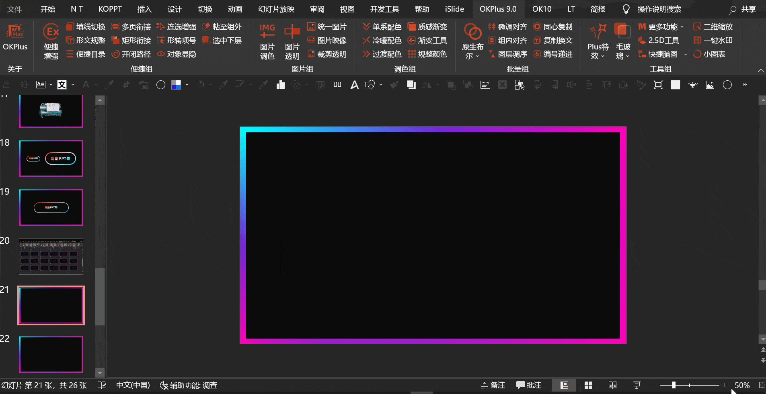The image size is (766, 394).
Task: Switch to normal view
Action: coord(564,385)
